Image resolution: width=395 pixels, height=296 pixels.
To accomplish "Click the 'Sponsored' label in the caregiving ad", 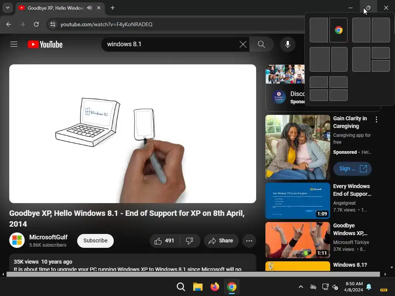I will coord(345,152).
